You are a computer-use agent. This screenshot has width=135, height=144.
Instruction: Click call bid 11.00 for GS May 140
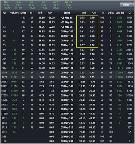point(42,68)
